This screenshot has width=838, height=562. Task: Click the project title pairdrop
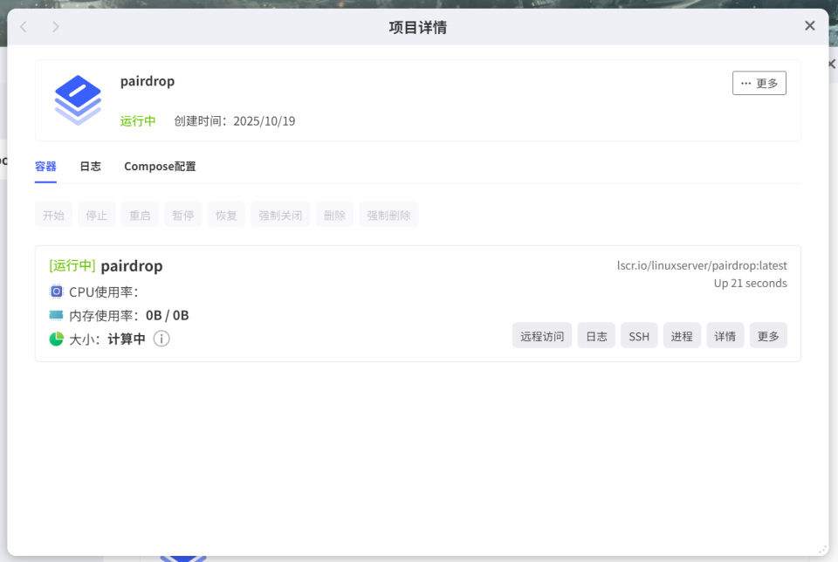point(148,81)
